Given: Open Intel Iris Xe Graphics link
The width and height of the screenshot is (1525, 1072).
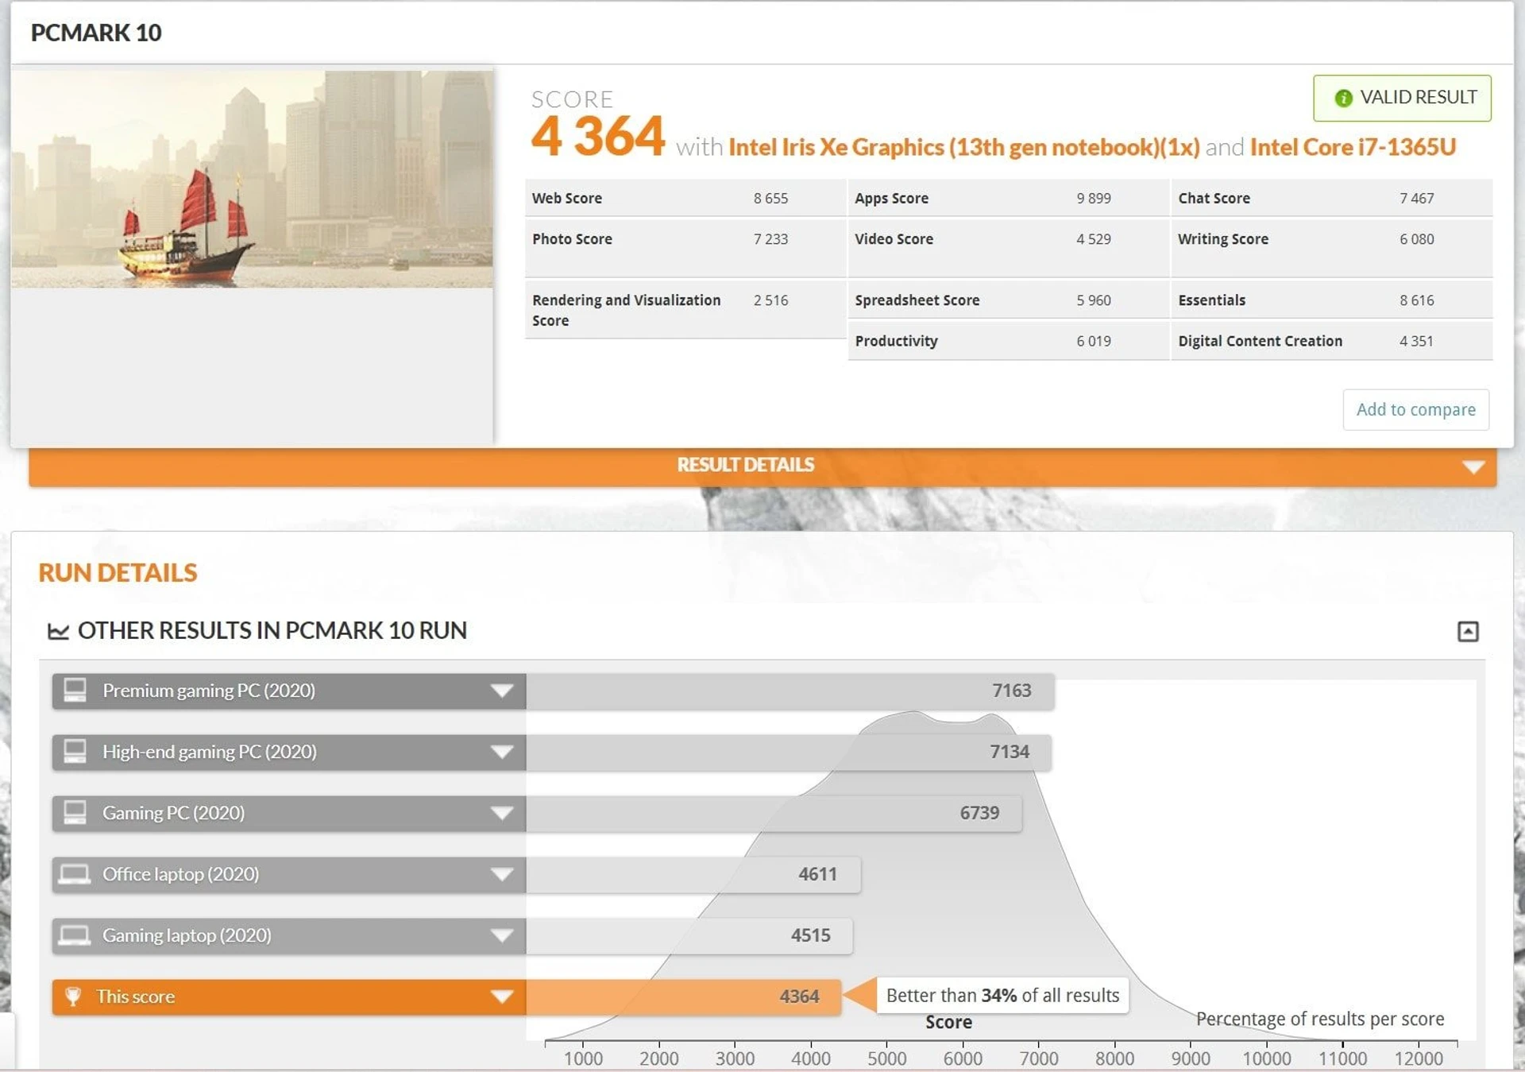Looking at the screenshot, I should [963, 147].
